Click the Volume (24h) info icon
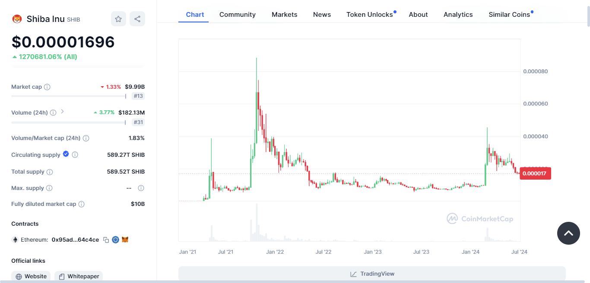The image size is (590, 283). point(53,113)
